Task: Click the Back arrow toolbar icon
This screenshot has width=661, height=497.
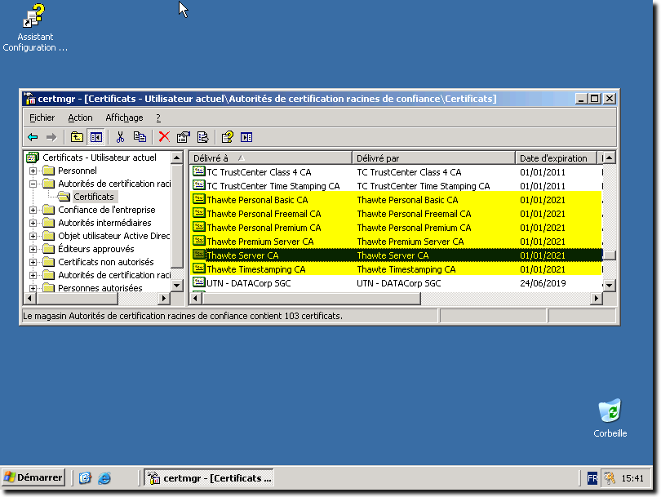Action: coord(33,137)
